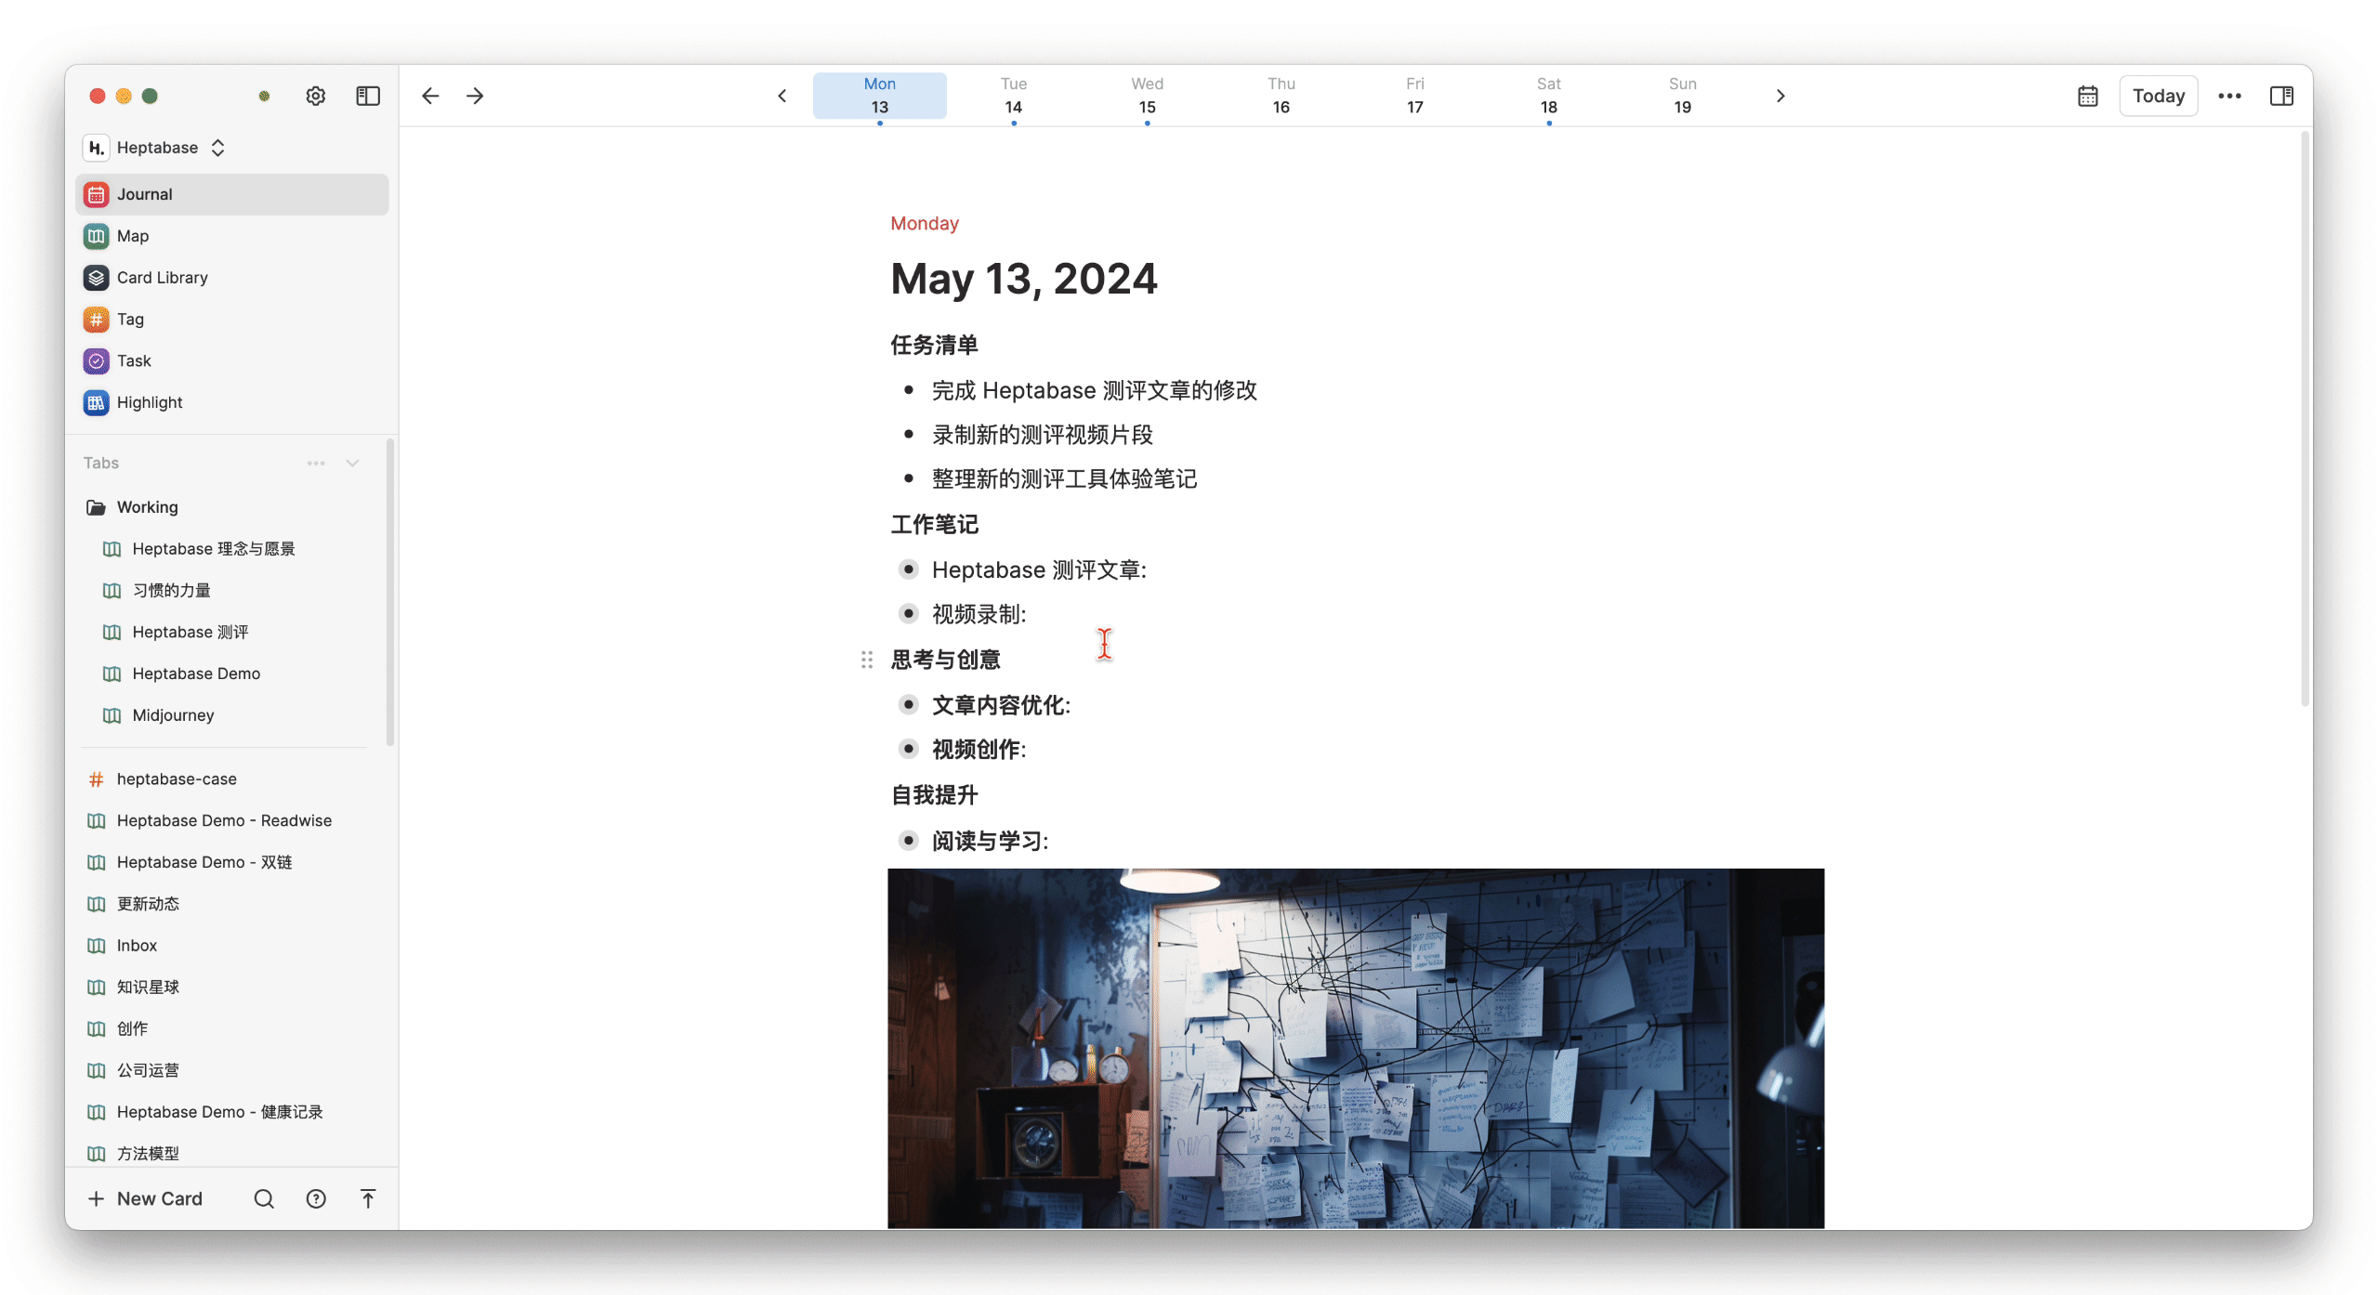Go back with the left arrow
This screenshot has height=1295, width=2378.
[x=429, y=96]
